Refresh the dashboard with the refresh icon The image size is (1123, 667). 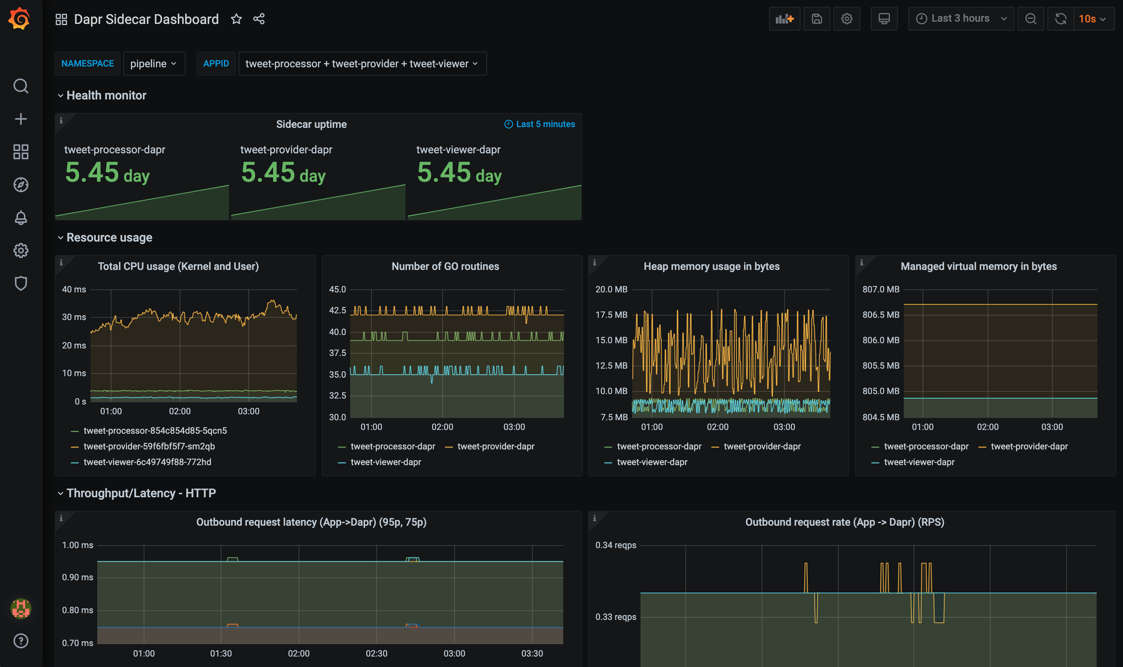(1061, 18)
